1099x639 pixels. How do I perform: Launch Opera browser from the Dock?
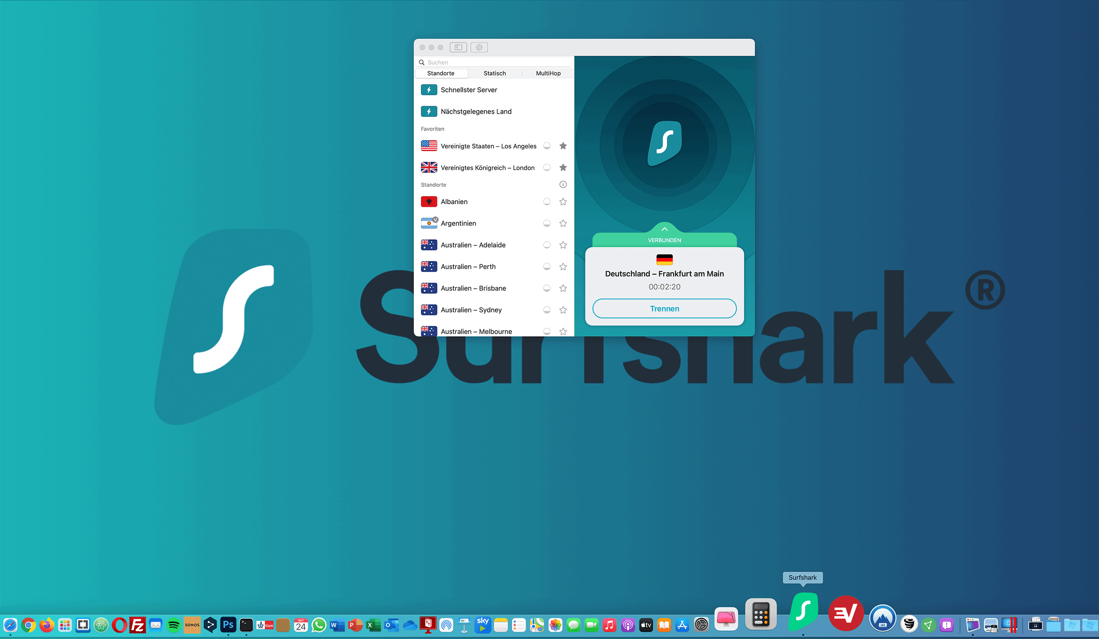[119, 625]
